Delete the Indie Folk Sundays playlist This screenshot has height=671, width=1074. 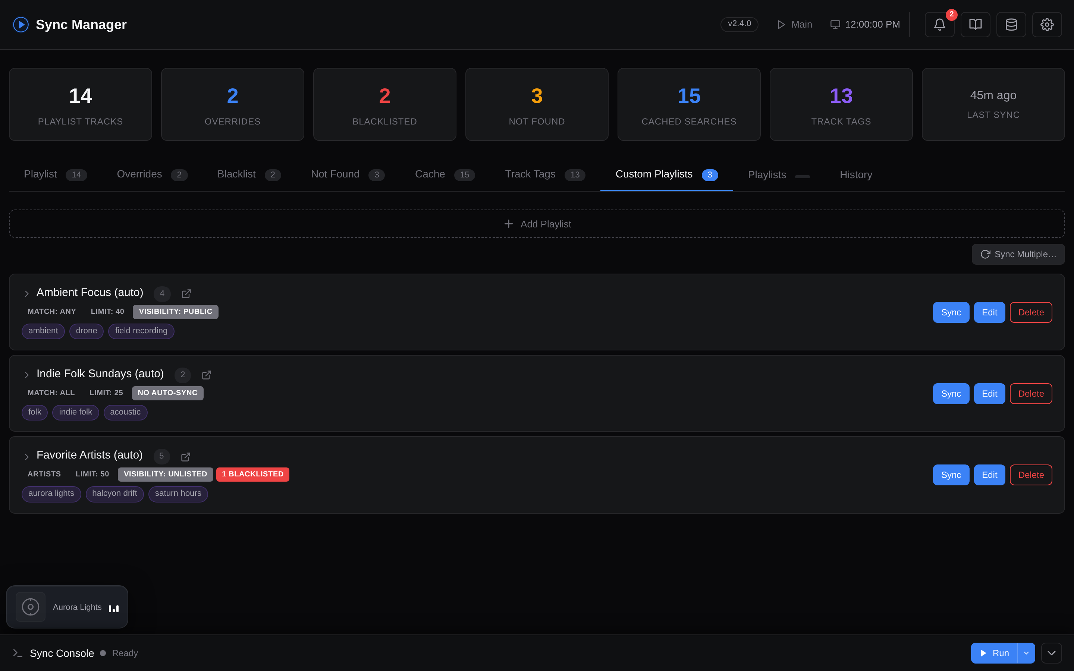(x=1031, y=394)
